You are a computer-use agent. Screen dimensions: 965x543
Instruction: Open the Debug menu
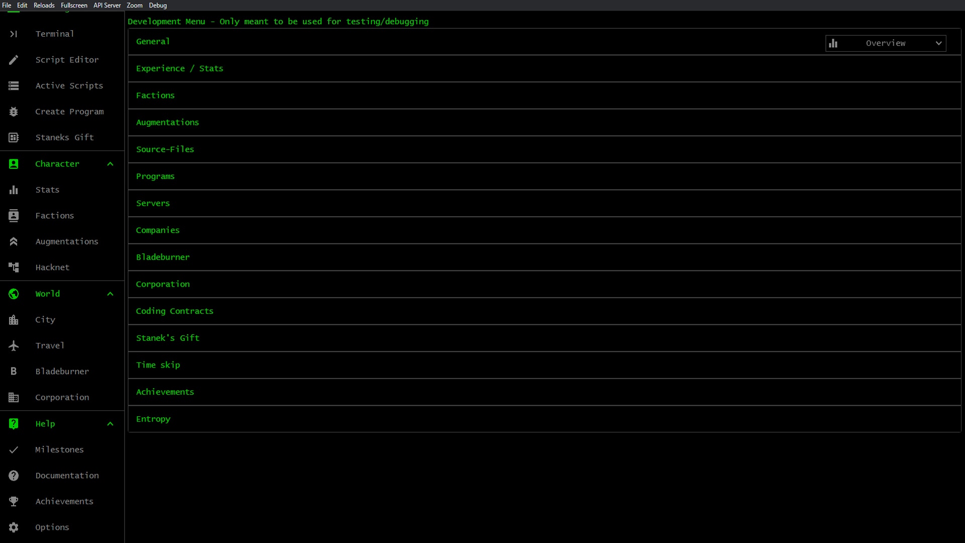tap(158, 5)
